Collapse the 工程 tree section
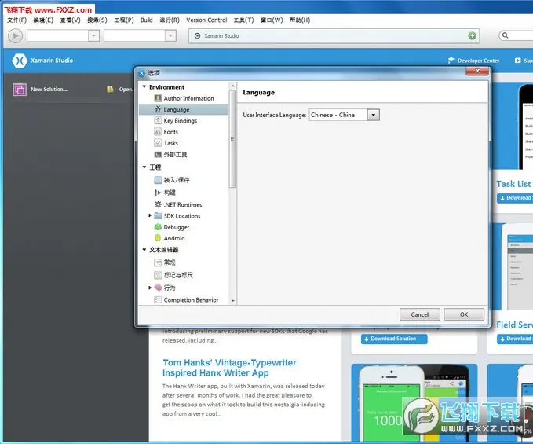Viewport: 533px width, 444px height. 144,167
